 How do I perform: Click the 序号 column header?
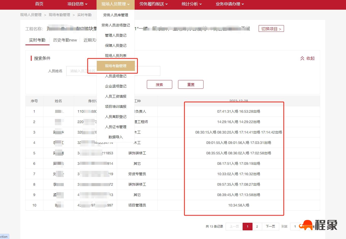pyautogui.click(x=34, y=101)
